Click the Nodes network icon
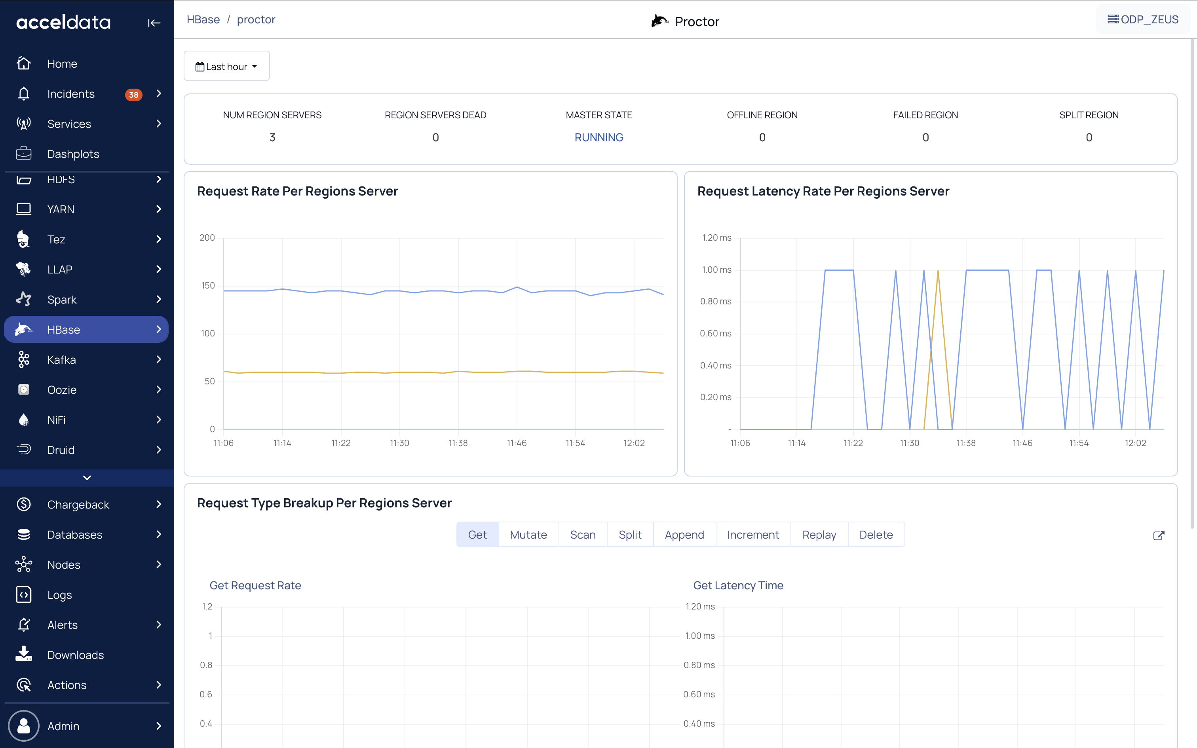The image size is (1197, 748). pos(24,564)
